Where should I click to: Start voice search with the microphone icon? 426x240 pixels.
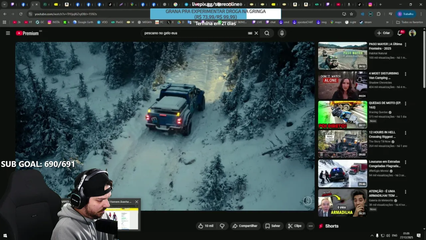coord(282,33)
